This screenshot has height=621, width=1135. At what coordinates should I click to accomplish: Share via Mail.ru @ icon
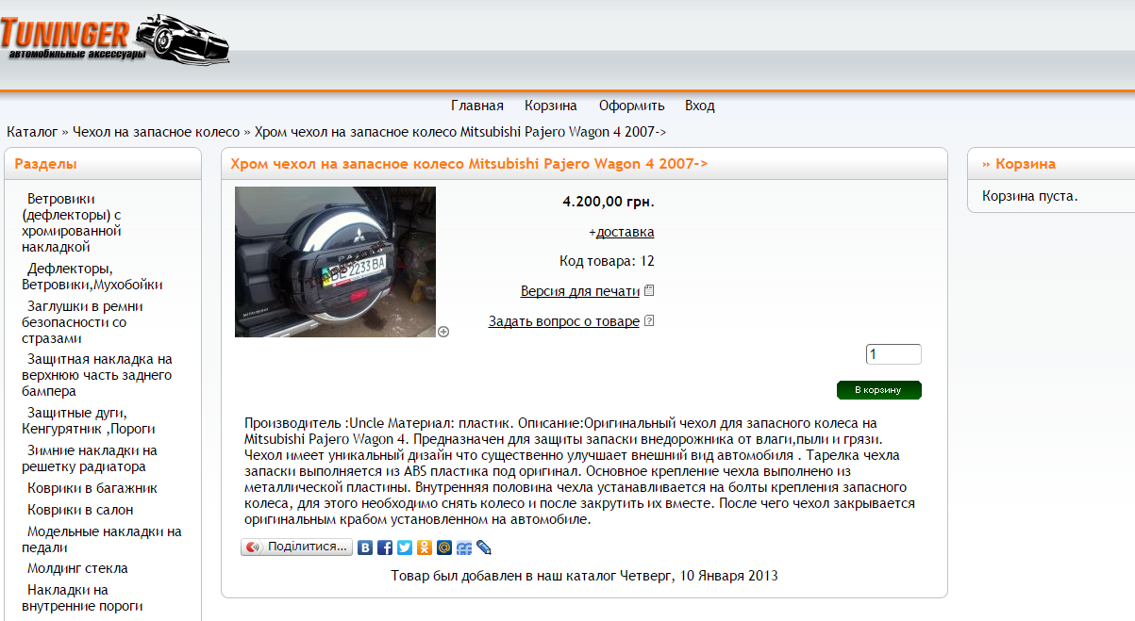pos(444,547)
